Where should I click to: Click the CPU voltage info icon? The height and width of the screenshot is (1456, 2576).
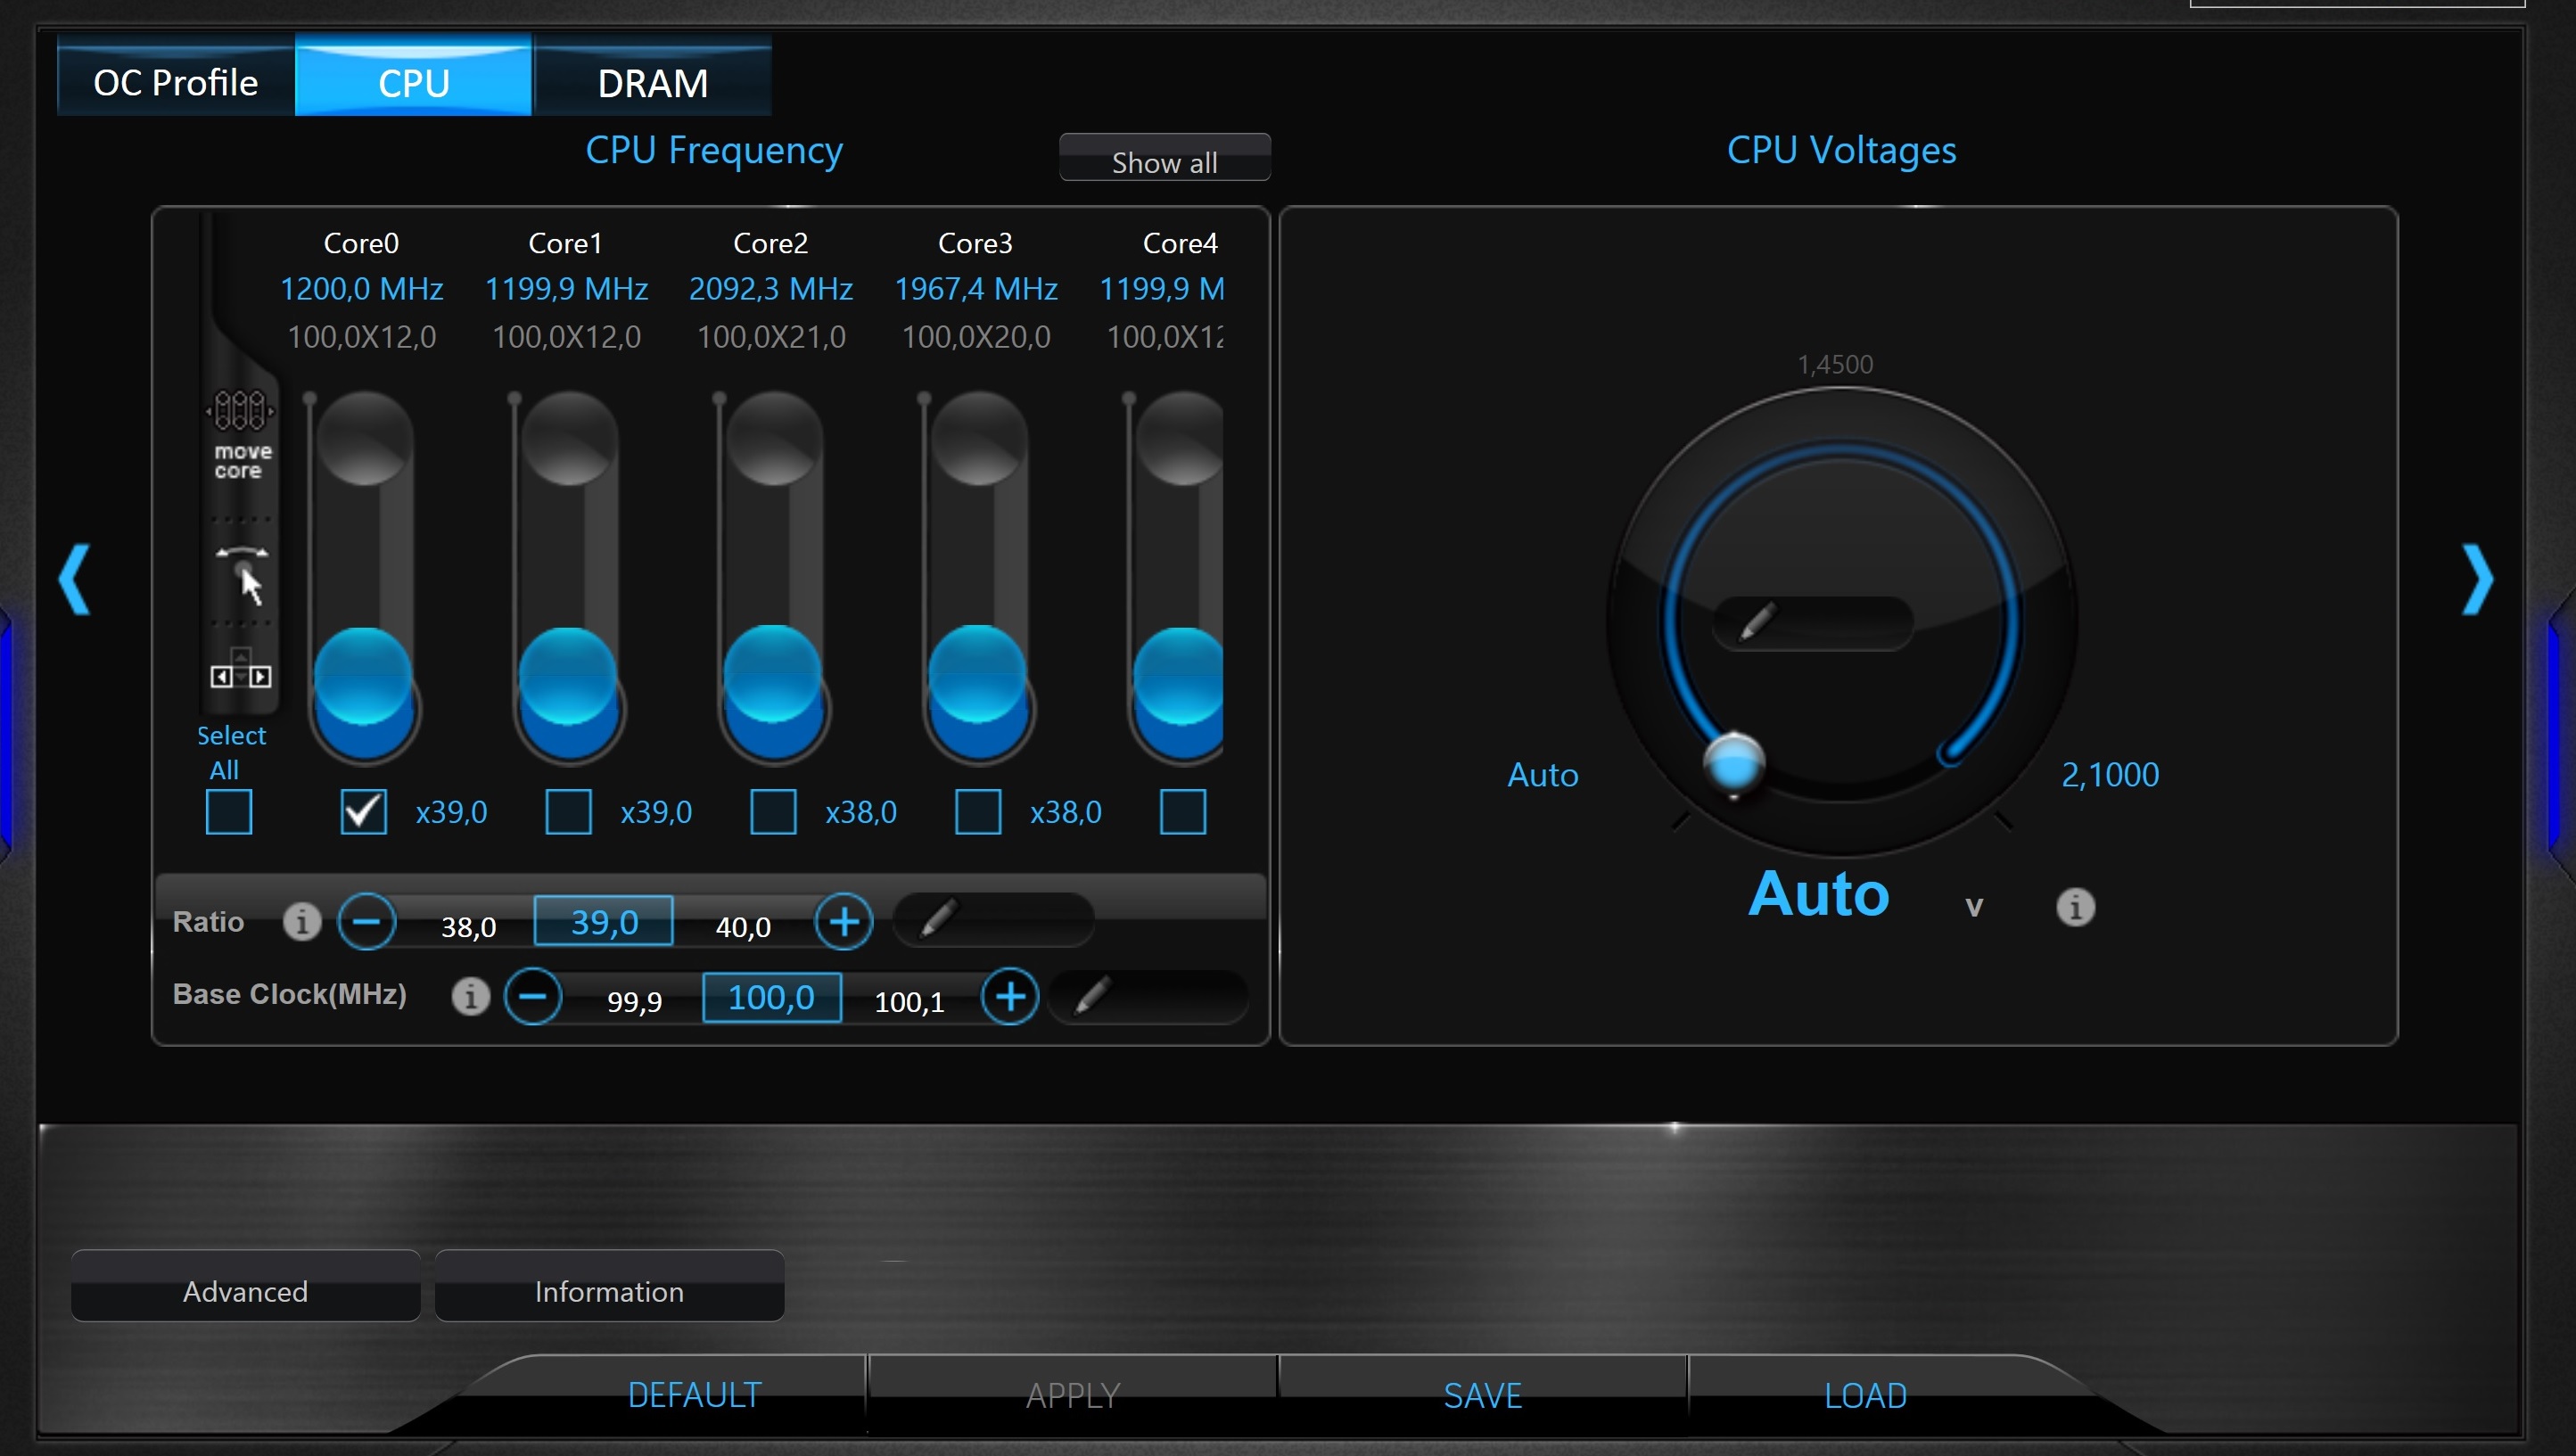pyautogui.click(x=2075, y=906)
